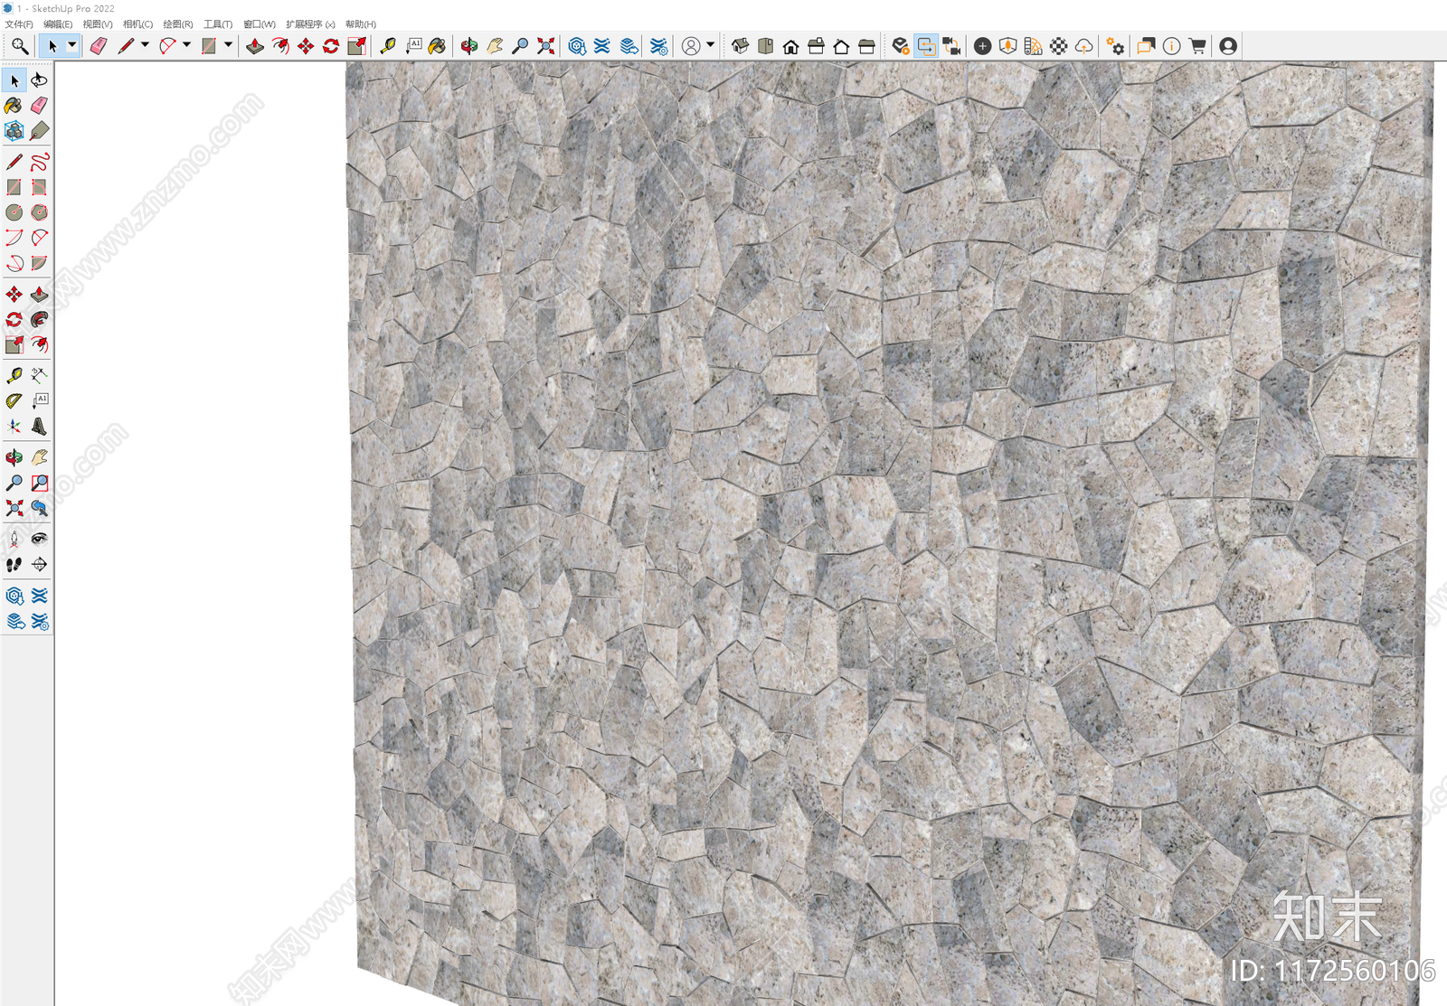
Task: Choose the Section Plane tool
Action: tap(39, 565)
